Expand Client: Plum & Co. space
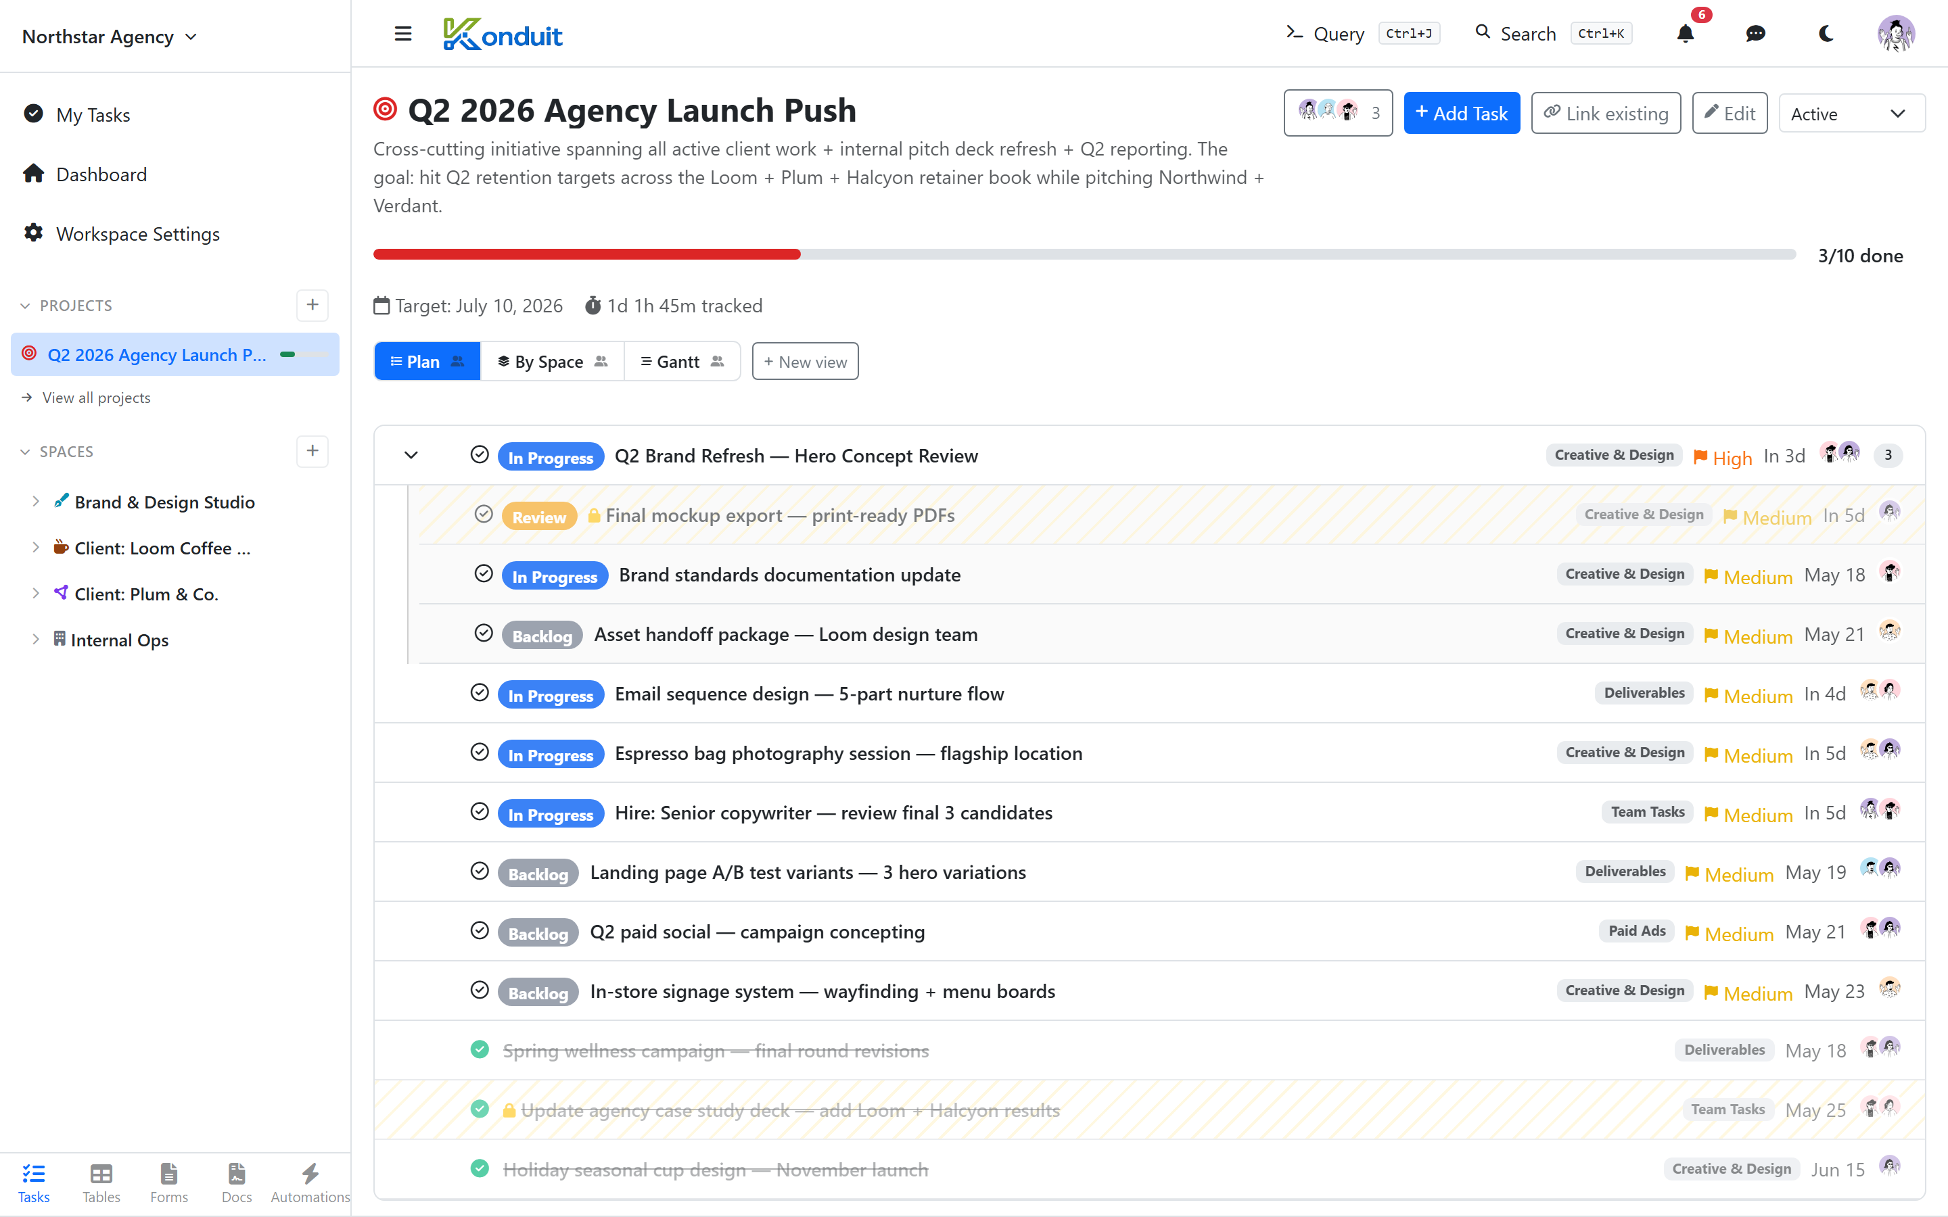Image resolution: width=1948 pixels, height=1217 pixels. click(35, 593)
